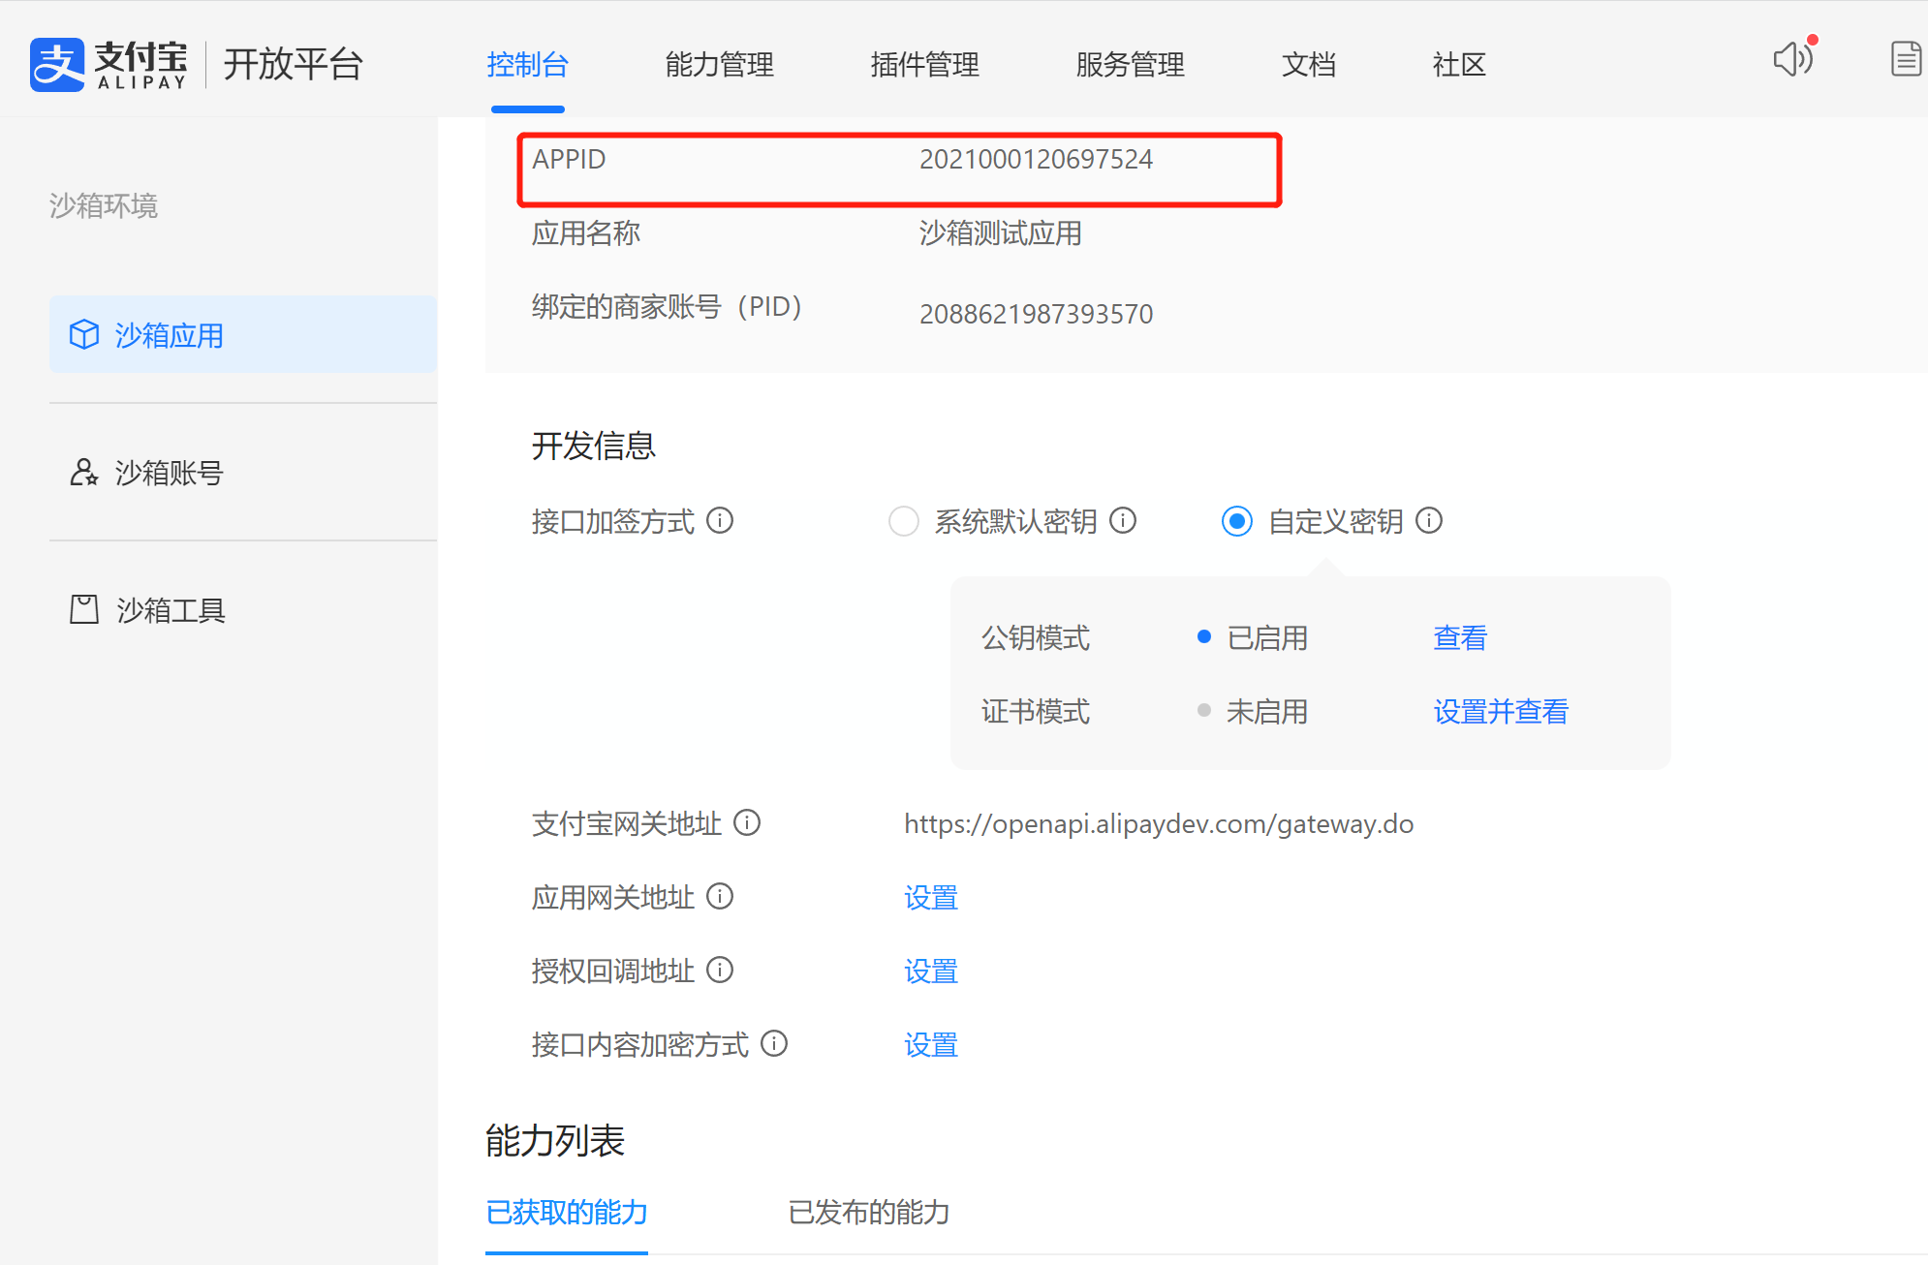
Task: Click info icon next to 支付宝网关地址
Action: (747, 823)
